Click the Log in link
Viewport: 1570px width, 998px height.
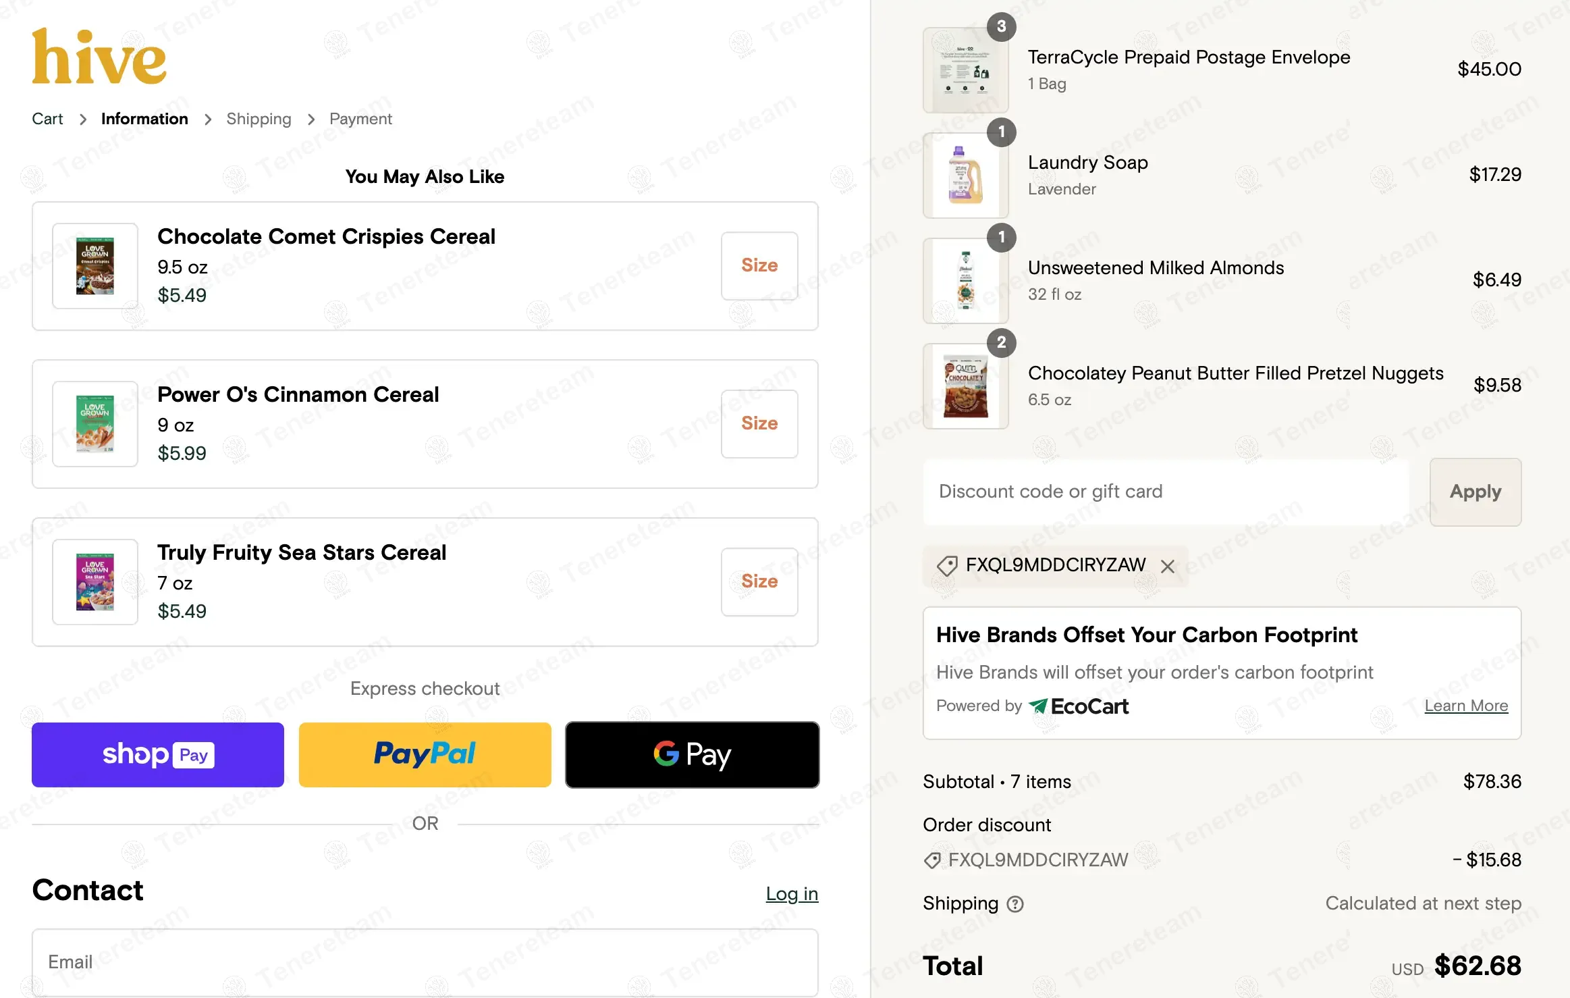click(x=792, y=894)
